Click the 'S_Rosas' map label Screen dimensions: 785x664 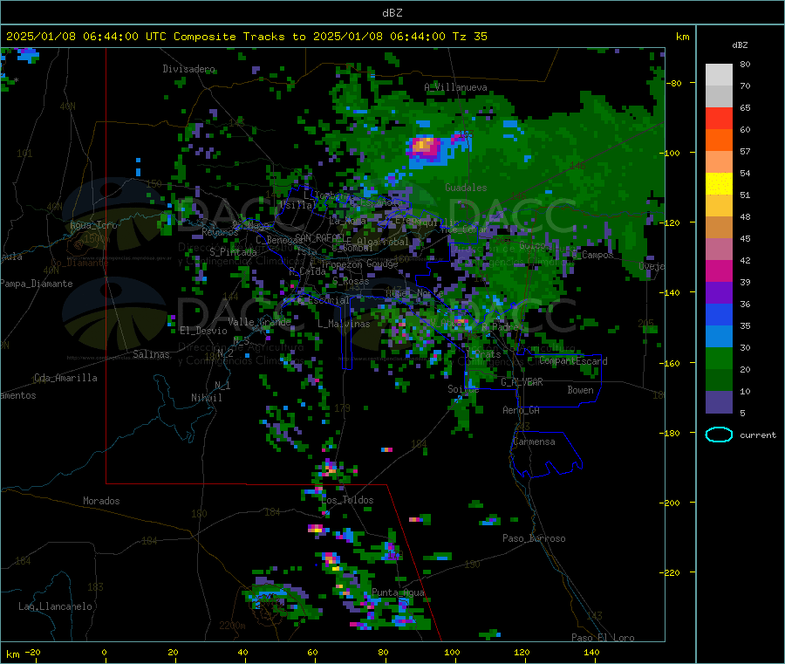point(351,282)
